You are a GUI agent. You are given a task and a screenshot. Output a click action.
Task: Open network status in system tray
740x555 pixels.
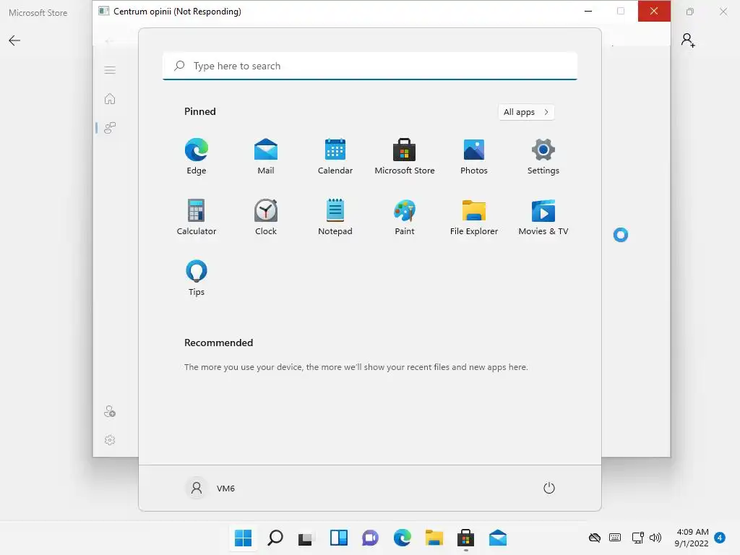[x=637, y=538]
